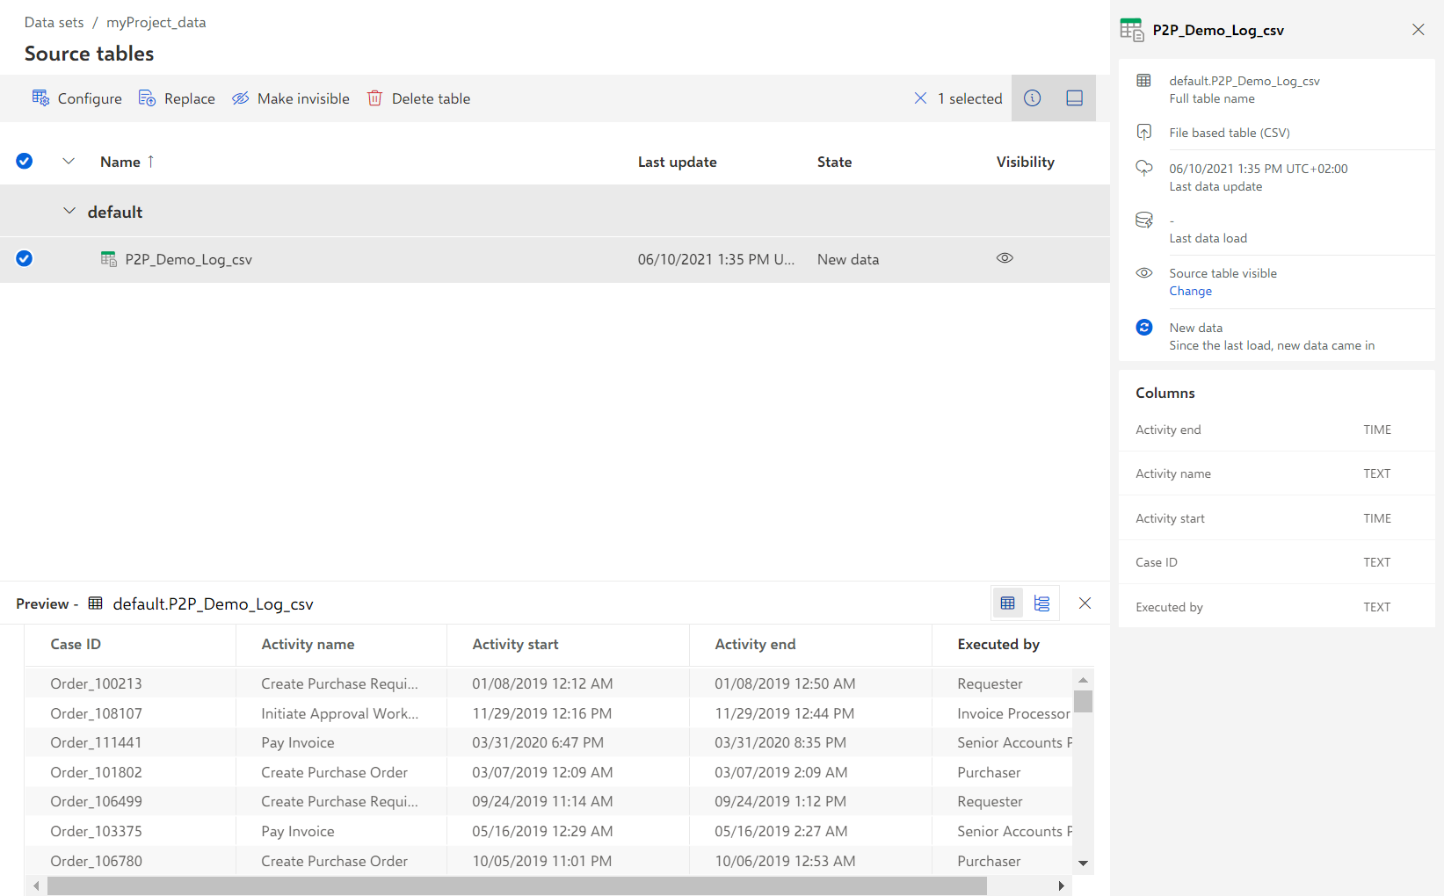Image resolution: width=1444 pixels, height=896 pixels.
Task: Click the Last update column header
Action: 677,162
